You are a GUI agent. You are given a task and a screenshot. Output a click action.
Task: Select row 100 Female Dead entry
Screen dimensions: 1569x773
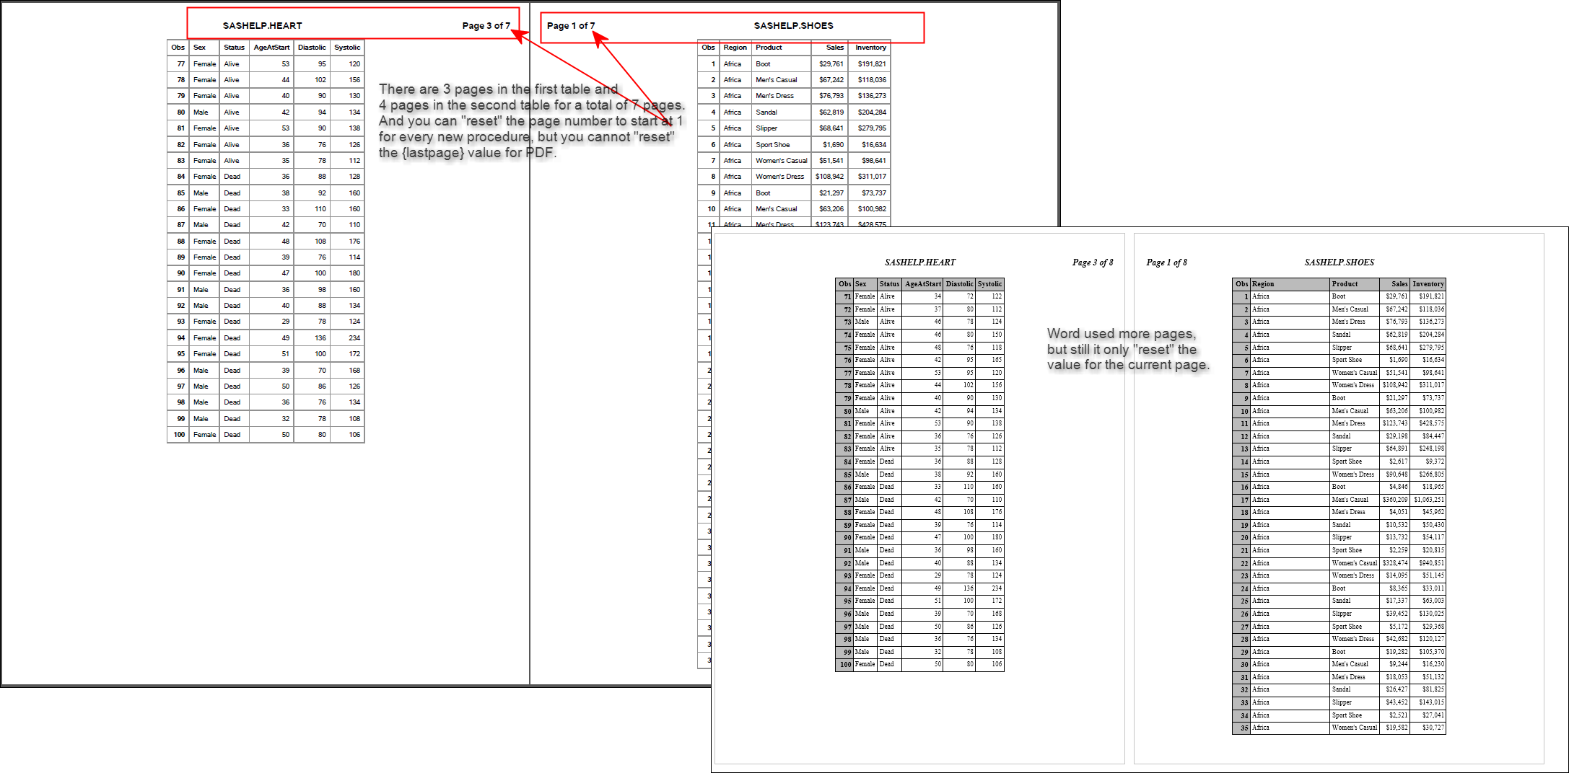tap(217, 434)
